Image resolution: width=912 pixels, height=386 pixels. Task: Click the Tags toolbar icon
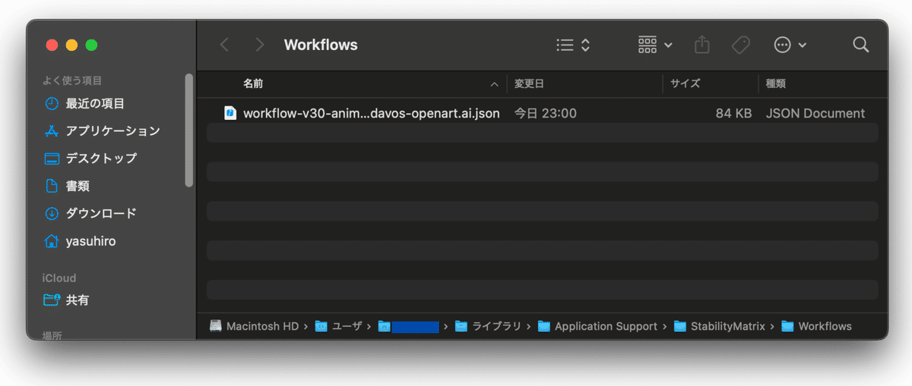741,45
